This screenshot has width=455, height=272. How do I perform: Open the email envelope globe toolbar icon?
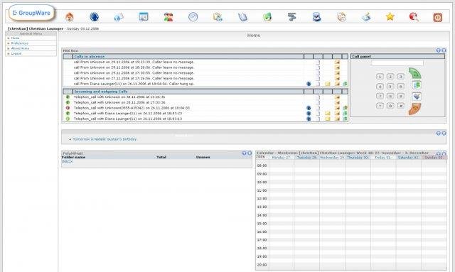click(119, 17)
